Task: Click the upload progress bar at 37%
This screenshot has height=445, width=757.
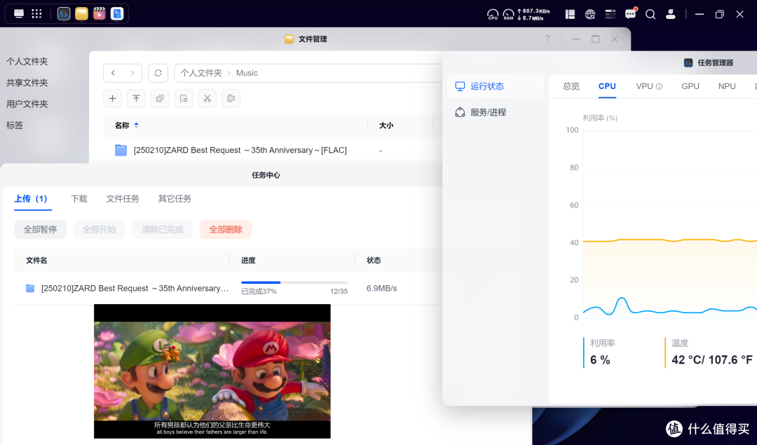Action: (x=294, y=282)
